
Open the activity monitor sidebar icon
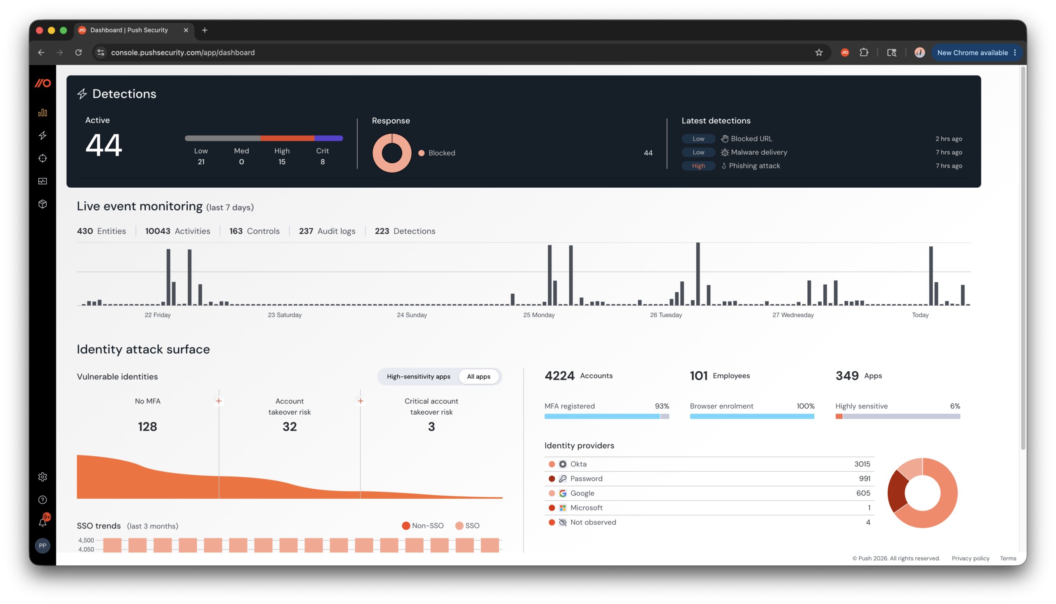[x=42, y=181]
